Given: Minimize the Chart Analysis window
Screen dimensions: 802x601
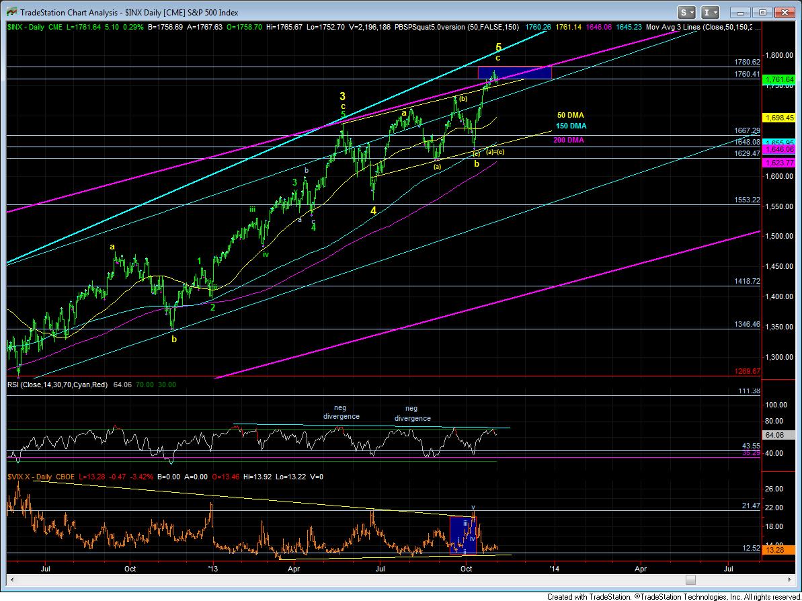Looking at the screenshot, I should click(x=741, y=12).
